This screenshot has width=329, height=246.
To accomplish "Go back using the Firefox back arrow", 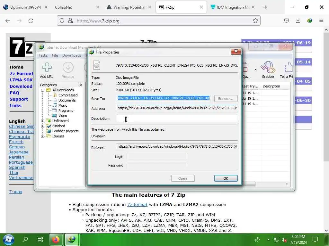I will (x=8, y=21).
